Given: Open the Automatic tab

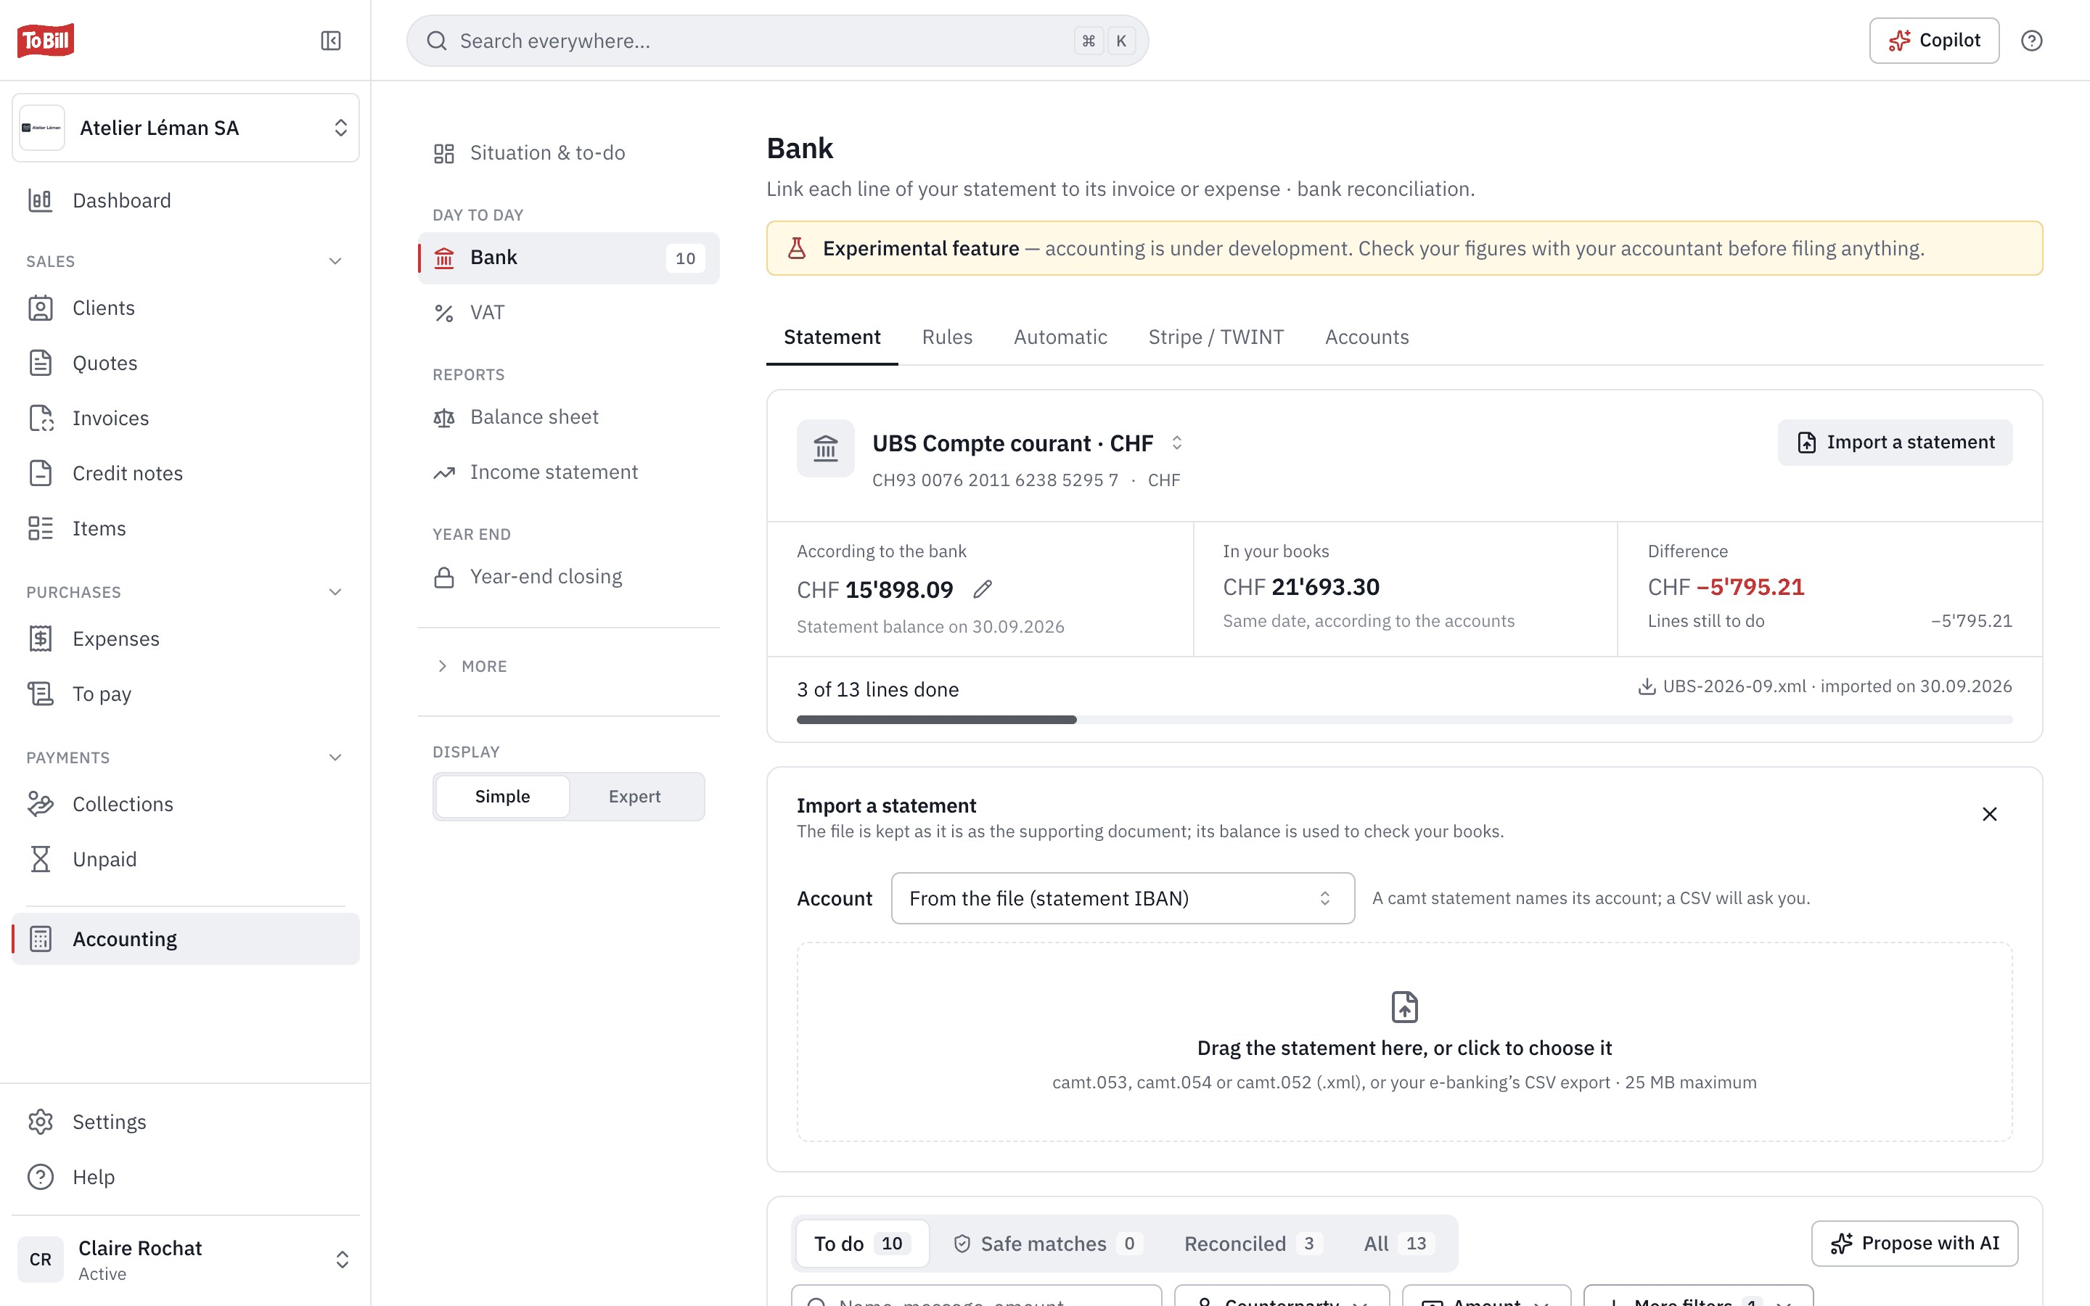Looking at the screenshot, I should 1060,337.
